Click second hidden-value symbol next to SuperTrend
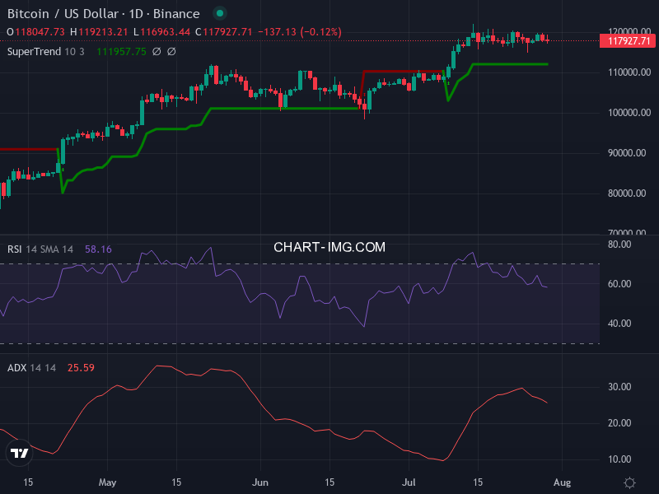 [x=171, y=52]
